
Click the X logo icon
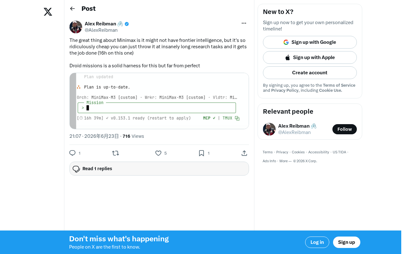coord(48,12)
